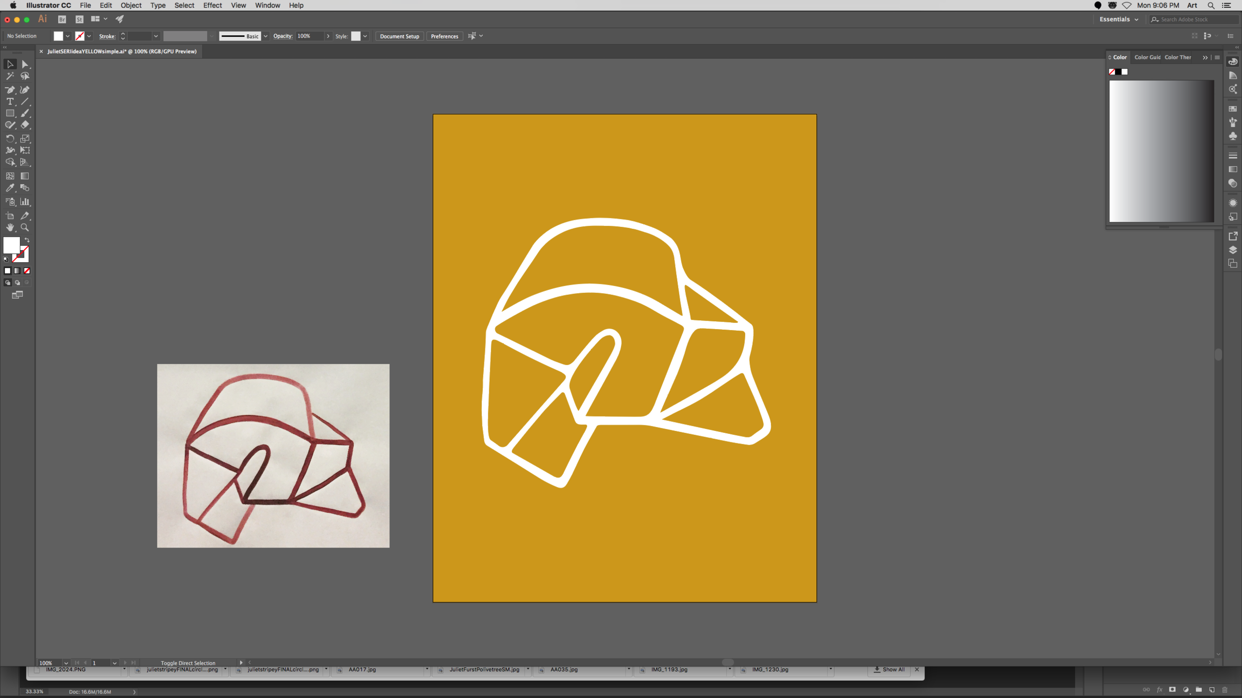This screenshot has height=698, width=1242.
Task: Open the Essentials workspace switcher
Action: click(x=1119, y=19)
